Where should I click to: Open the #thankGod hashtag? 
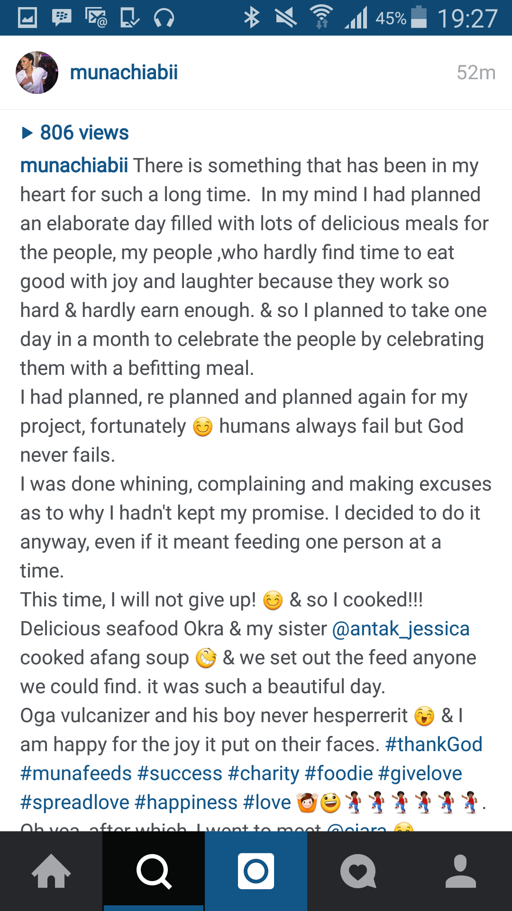434,744
